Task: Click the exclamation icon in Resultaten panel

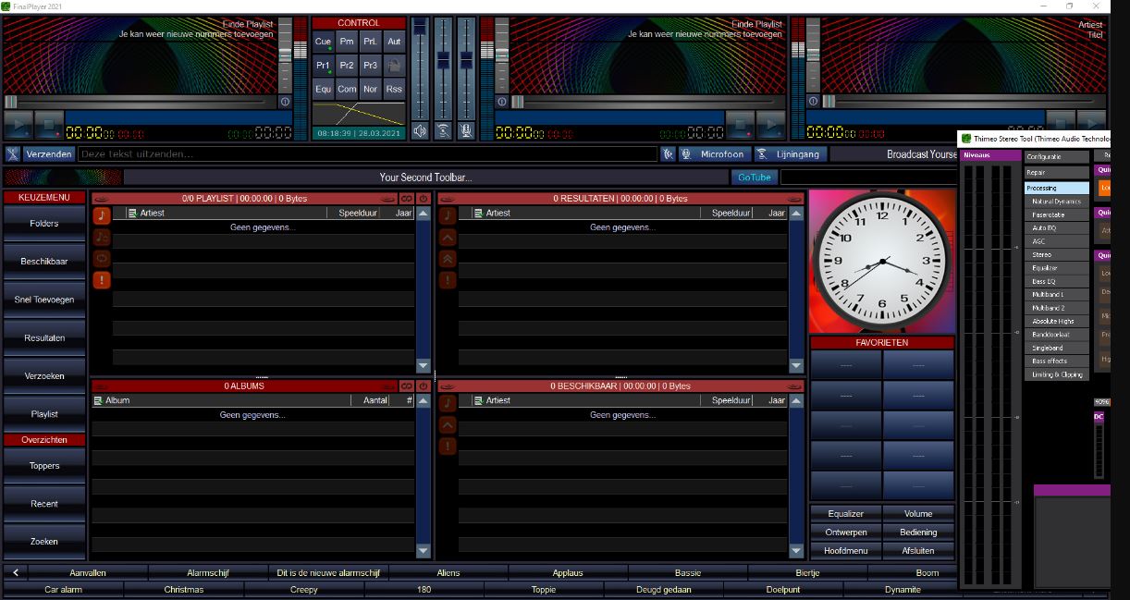Action: (448, 280)
